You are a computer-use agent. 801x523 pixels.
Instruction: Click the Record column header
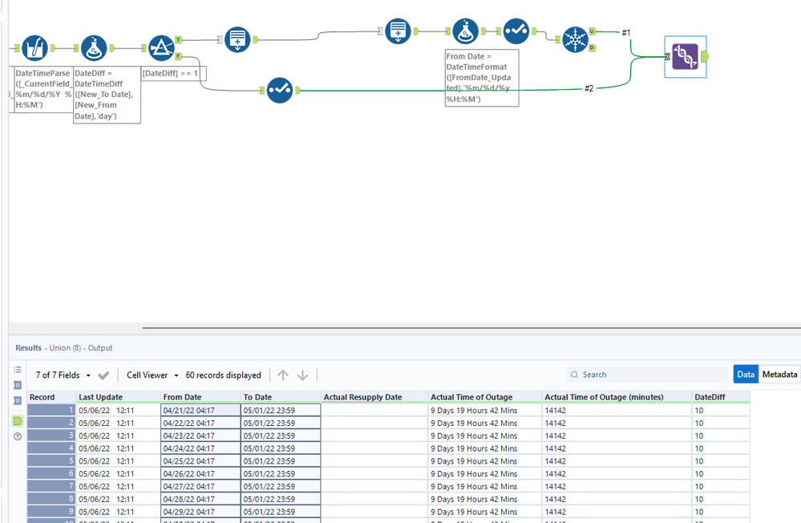click(51, 397)
